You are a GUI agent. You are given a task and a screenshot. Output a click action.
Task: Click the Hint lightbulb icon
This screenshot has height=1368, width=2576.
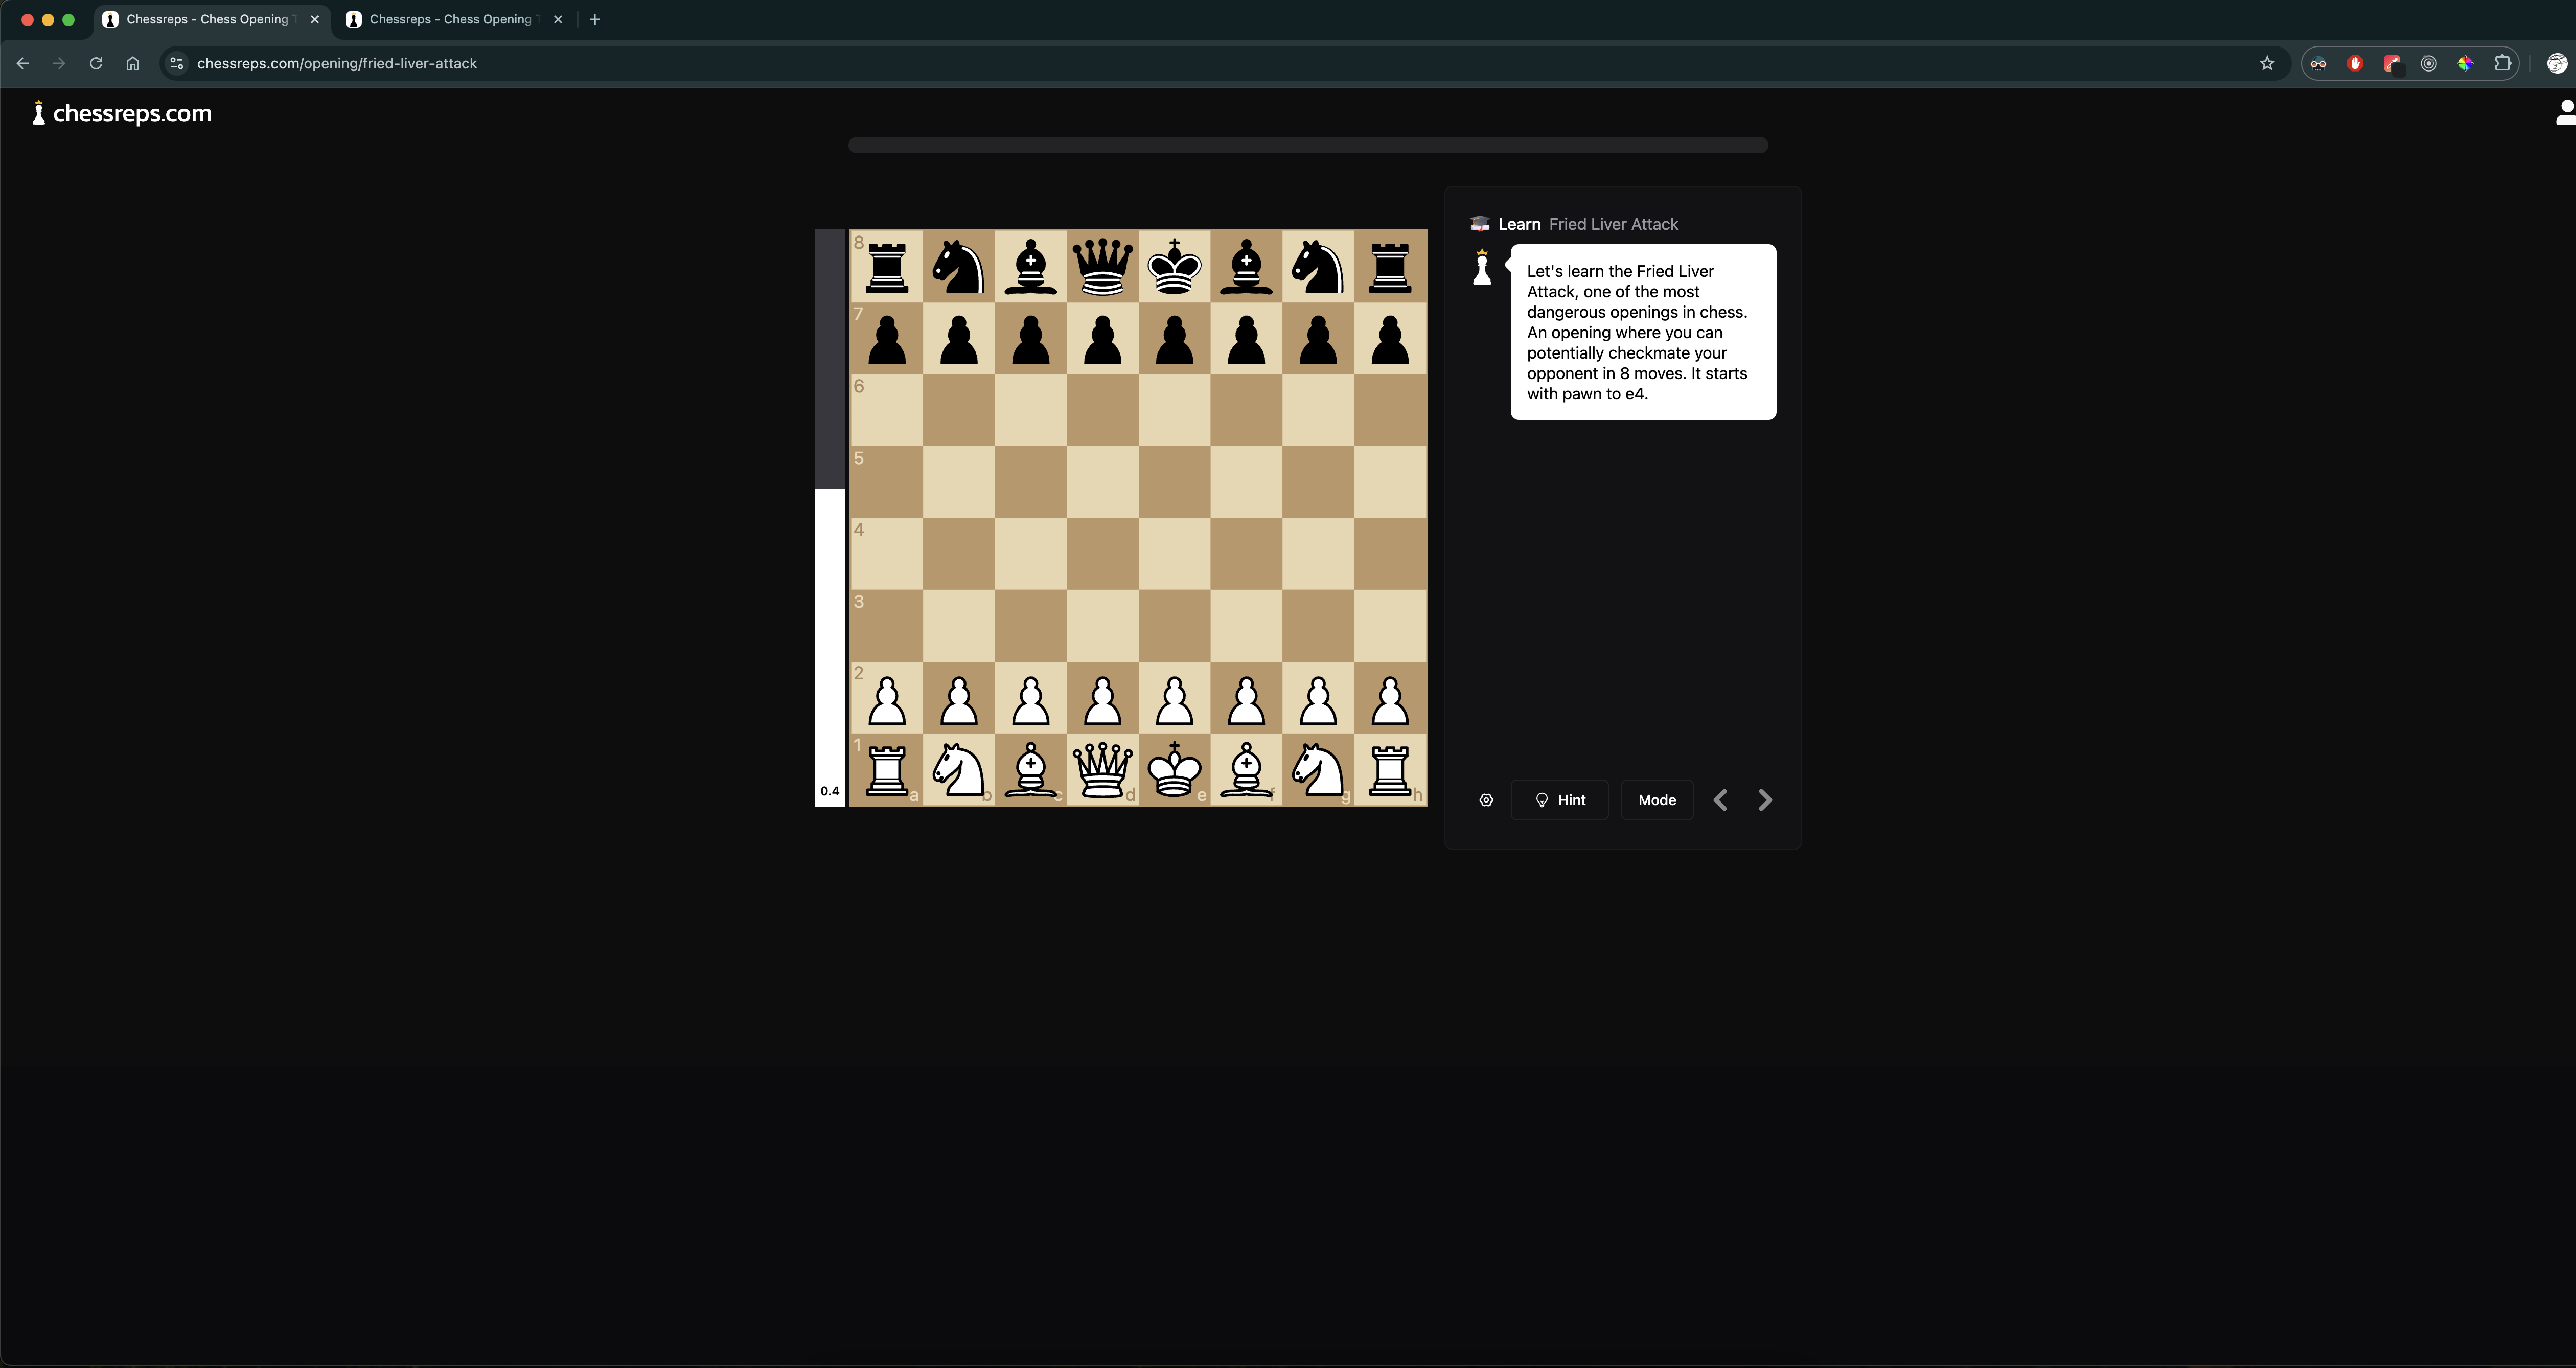pyautogui.click(x=1541, y=799)
